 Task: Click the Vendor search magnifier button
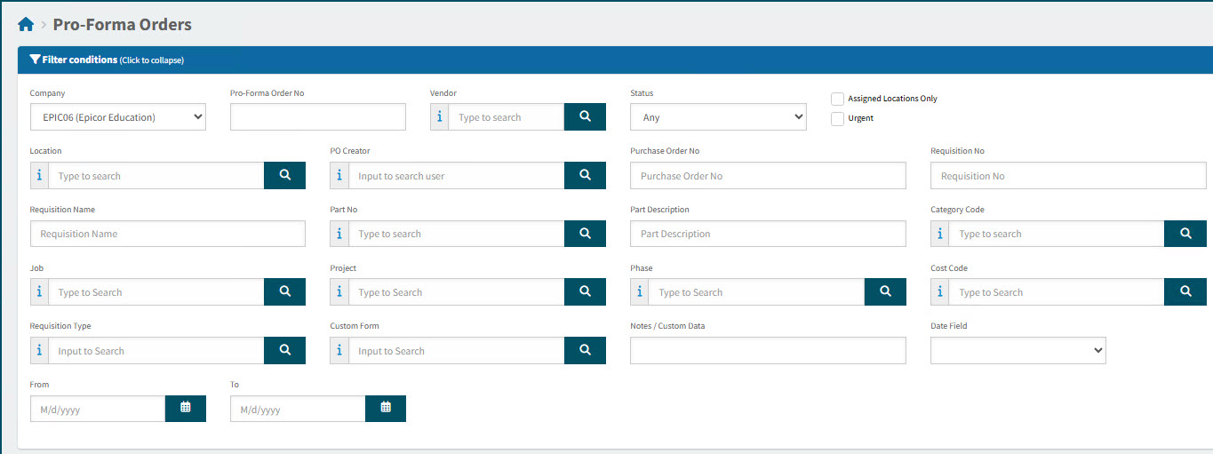[585, 117]
